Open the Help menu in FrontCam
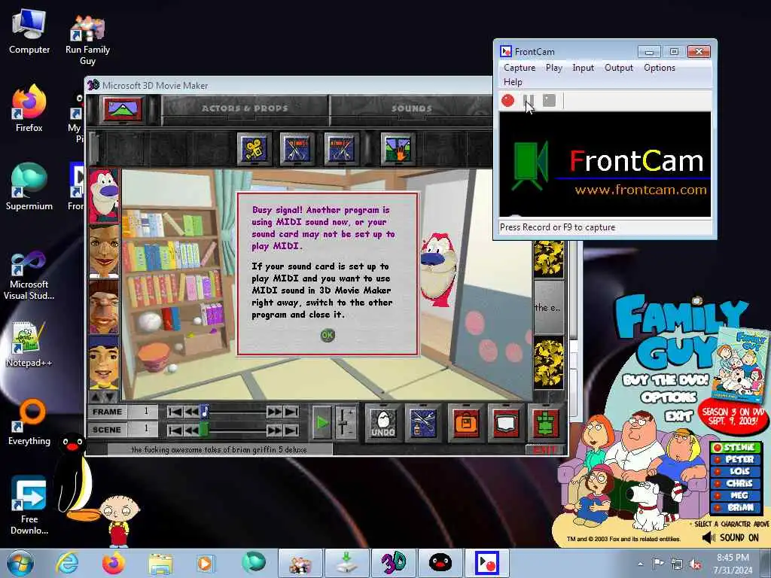This screenshot has height=578, width=771. tap(513, 82)
